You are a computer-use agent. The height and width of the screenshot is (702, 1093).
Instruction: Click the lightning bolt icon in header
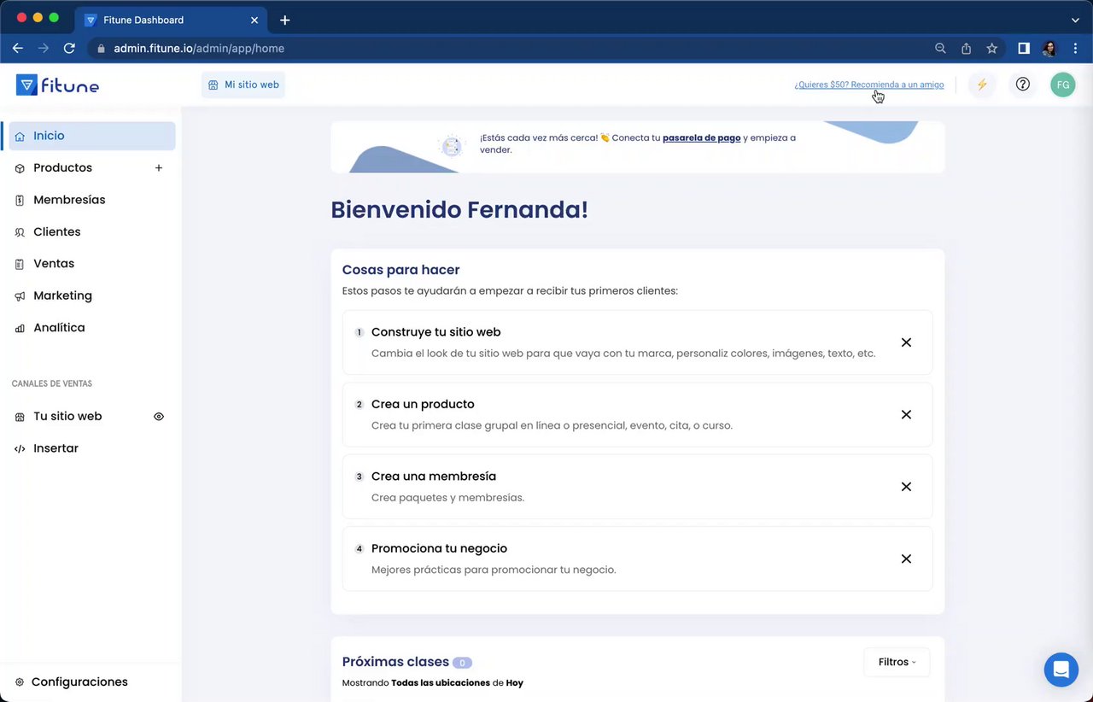click(982, 85)
